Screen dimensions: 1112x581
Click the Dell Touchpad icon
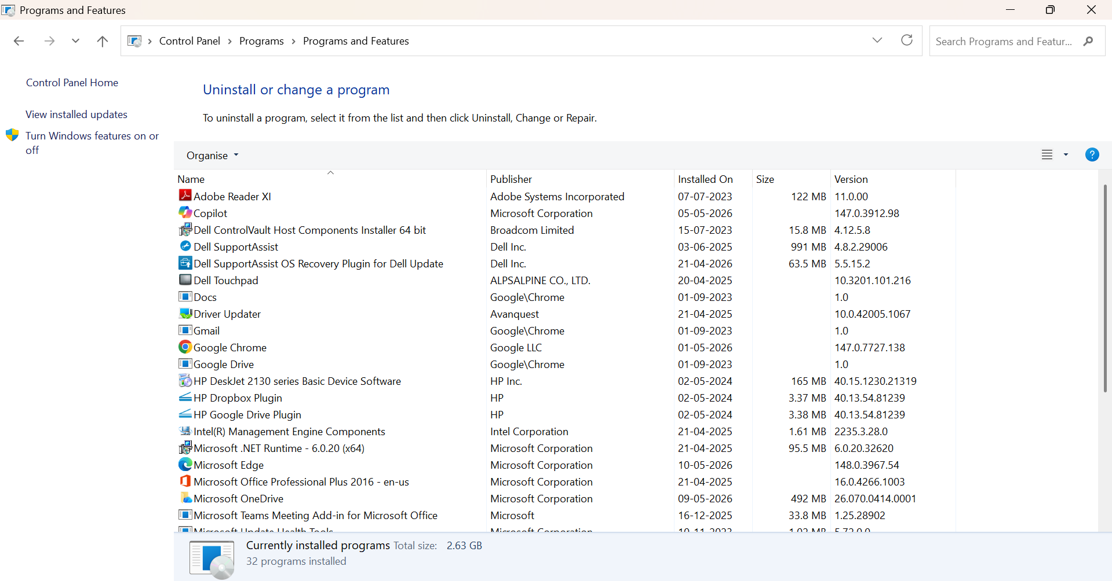pyautogui.click(x=185, y=280)
